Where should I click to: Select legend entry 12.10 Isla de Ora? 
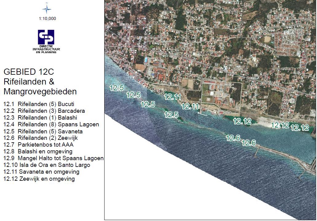coord(47,165)
